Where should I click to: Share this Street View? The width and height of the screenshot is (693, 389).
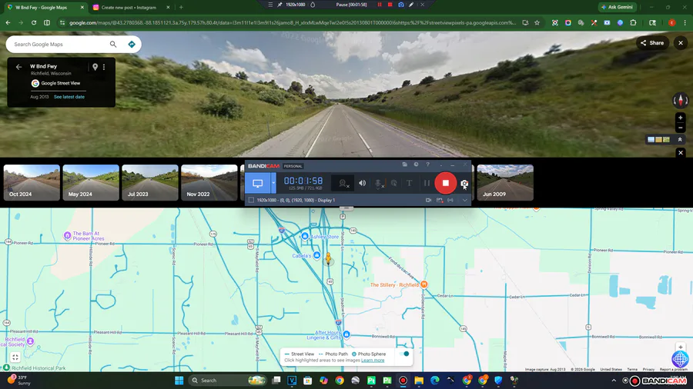(652, 43)
